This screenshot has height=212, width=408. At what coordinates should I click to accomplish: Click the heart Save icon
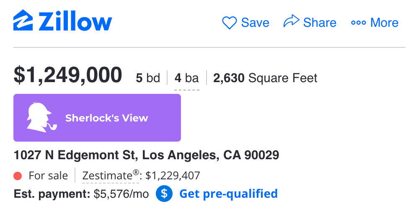pyautogui.click(x=229, y=22)
